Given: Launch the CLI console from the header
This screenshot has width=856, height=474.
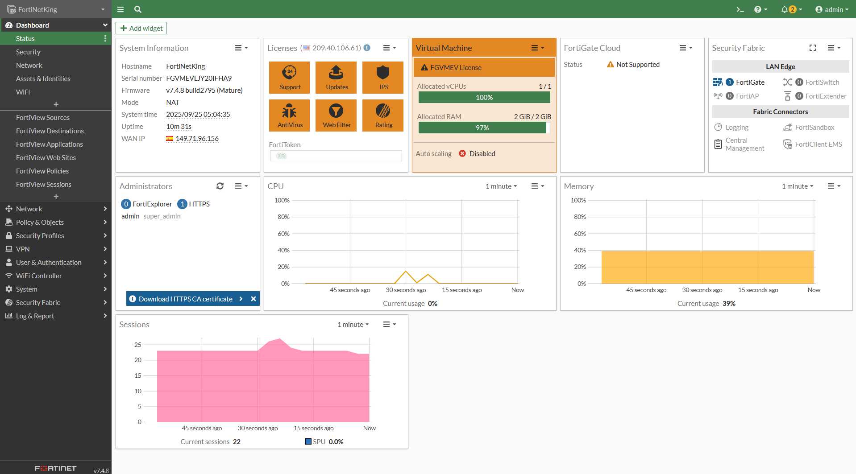Looking at the screenshot, I should coord(740,9).
